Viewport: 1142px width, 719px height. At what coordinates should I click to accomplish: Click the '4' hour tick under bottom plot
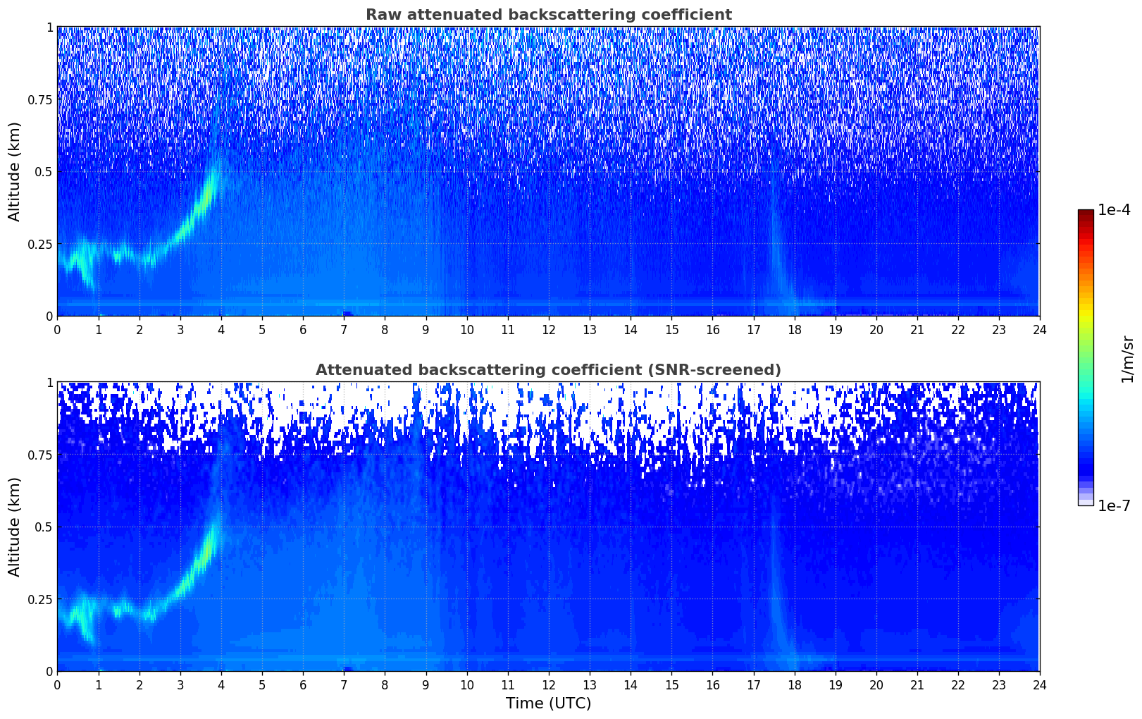coord(221,684)
